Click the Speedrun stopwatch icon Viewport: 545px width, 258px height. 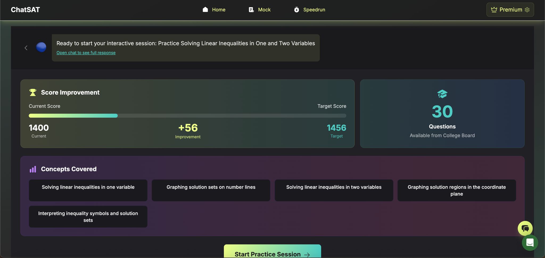click(x=296, y=10)
